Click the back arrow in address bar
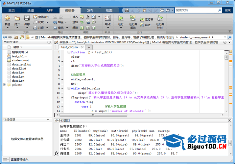235x164 pixels. 5,37
